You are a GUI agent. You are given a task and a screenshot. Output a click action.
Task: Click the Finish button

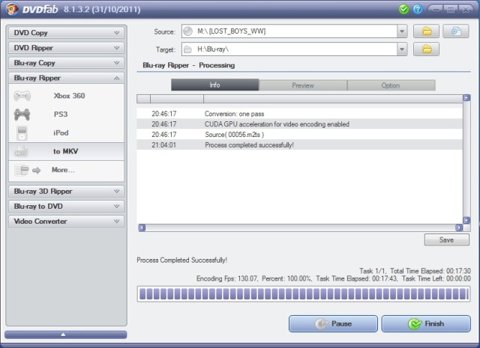(426, 324)
